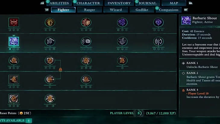Open the Ranger skill tree tab
Viewport: 220px width, 124px height.
click(x=90, y=10)
